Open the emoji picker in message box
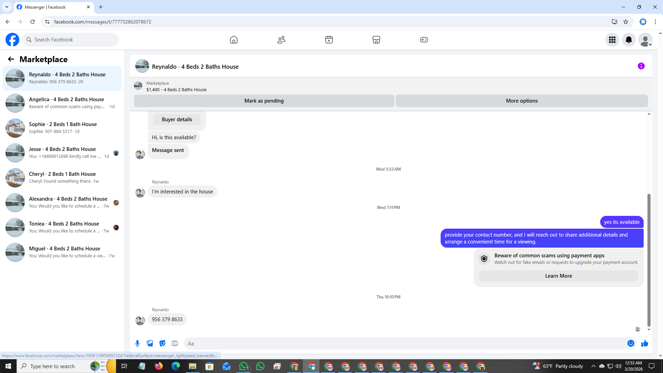The width and height of the screenshot is (663, 373). (631, 343)
